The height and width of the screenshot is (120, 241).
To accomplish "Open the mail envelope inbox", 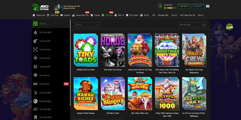I will [208, 6].
